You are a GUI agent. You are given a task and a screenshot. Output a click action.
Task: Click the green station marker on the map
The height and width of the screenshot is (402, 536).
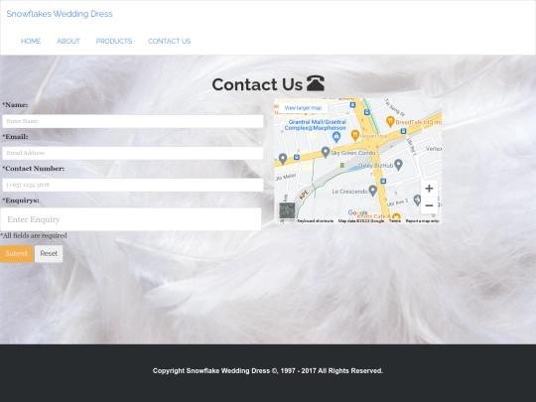[x=342, y=165]
